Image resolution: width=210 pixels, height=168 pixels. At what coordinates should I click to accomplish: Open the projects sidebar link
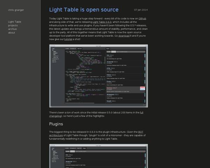point(13,26)
